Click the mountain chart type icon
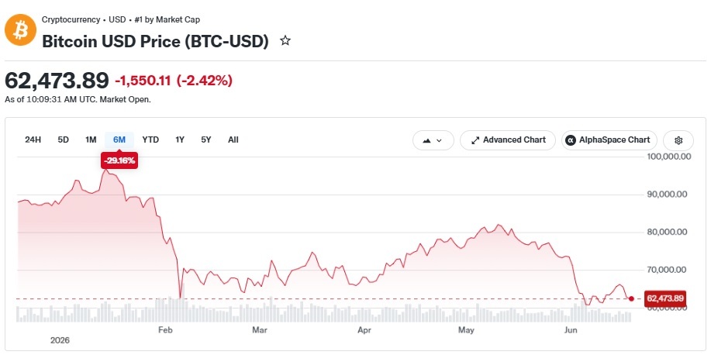Image resolution: width=711 pixels, height=355 pixels. coord(426,140)
